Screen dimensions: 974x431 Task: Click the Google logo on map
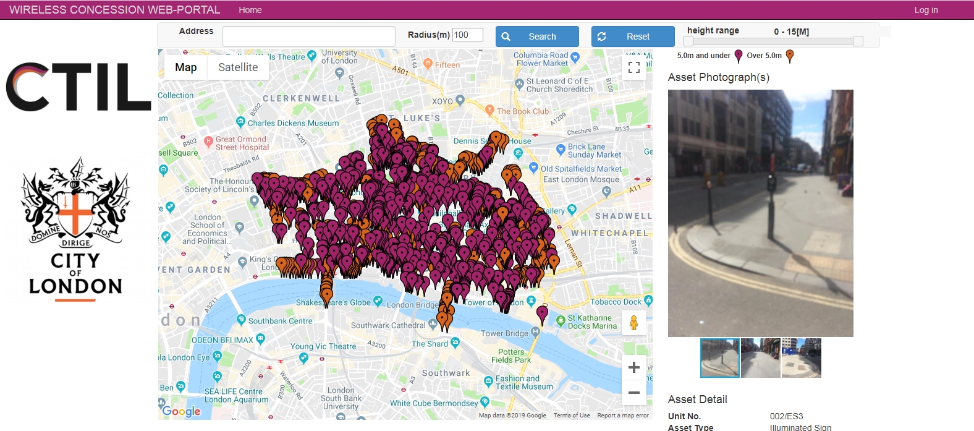pyautogui.click(x=181, y=411)
